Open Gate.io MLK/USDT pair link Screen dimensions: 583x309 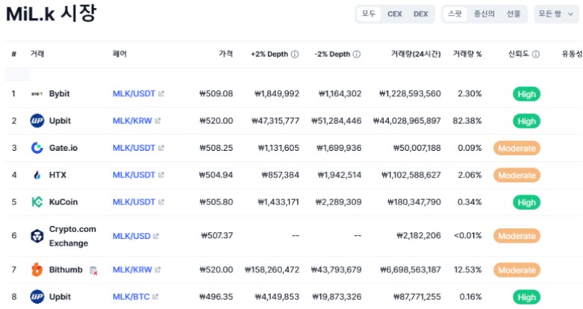[134, 148]
